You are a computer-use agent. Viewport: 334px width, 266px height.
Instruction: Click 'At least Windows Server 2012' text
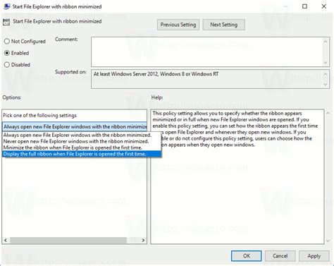[x=156, y=74]
